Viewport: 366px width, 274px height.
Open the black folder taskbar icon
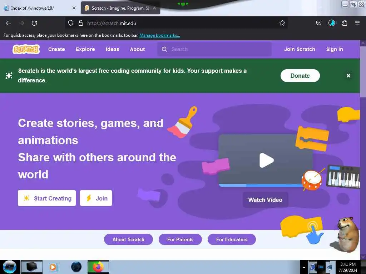(x=32, y=267)
